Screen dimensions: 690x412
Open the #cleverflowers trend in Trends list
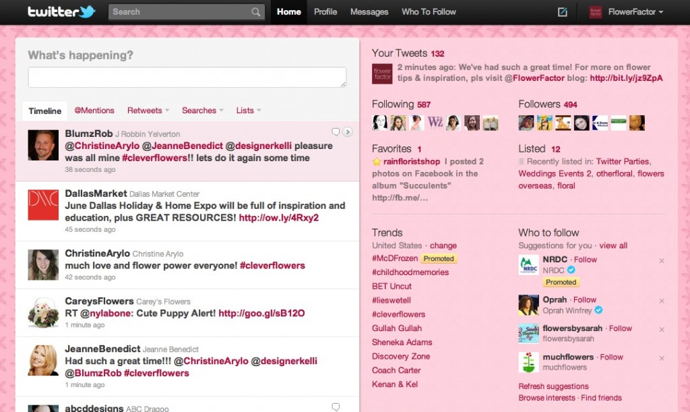(399, 314)
